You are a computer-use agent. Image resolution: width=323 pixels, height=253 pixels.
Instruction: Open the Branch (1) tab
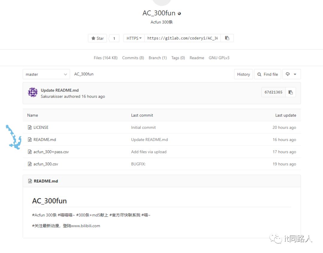[158, 58]
